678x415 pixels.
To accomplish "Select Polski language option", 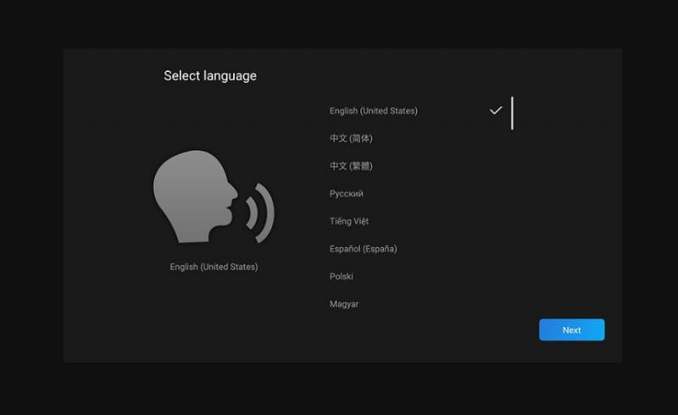I will tap(342, 276).
